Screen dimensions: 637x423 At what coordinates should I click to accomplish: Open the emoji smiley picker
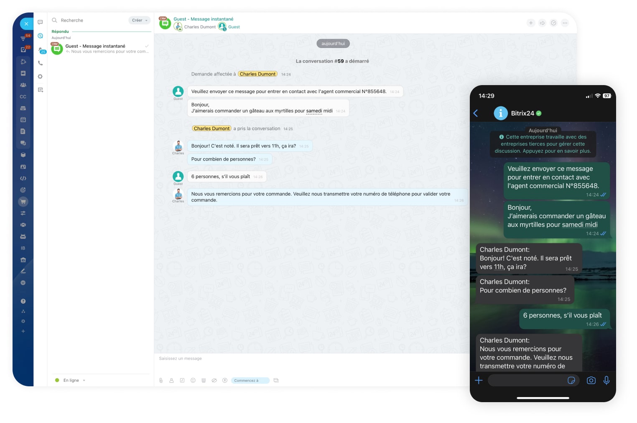pos(193,380)
